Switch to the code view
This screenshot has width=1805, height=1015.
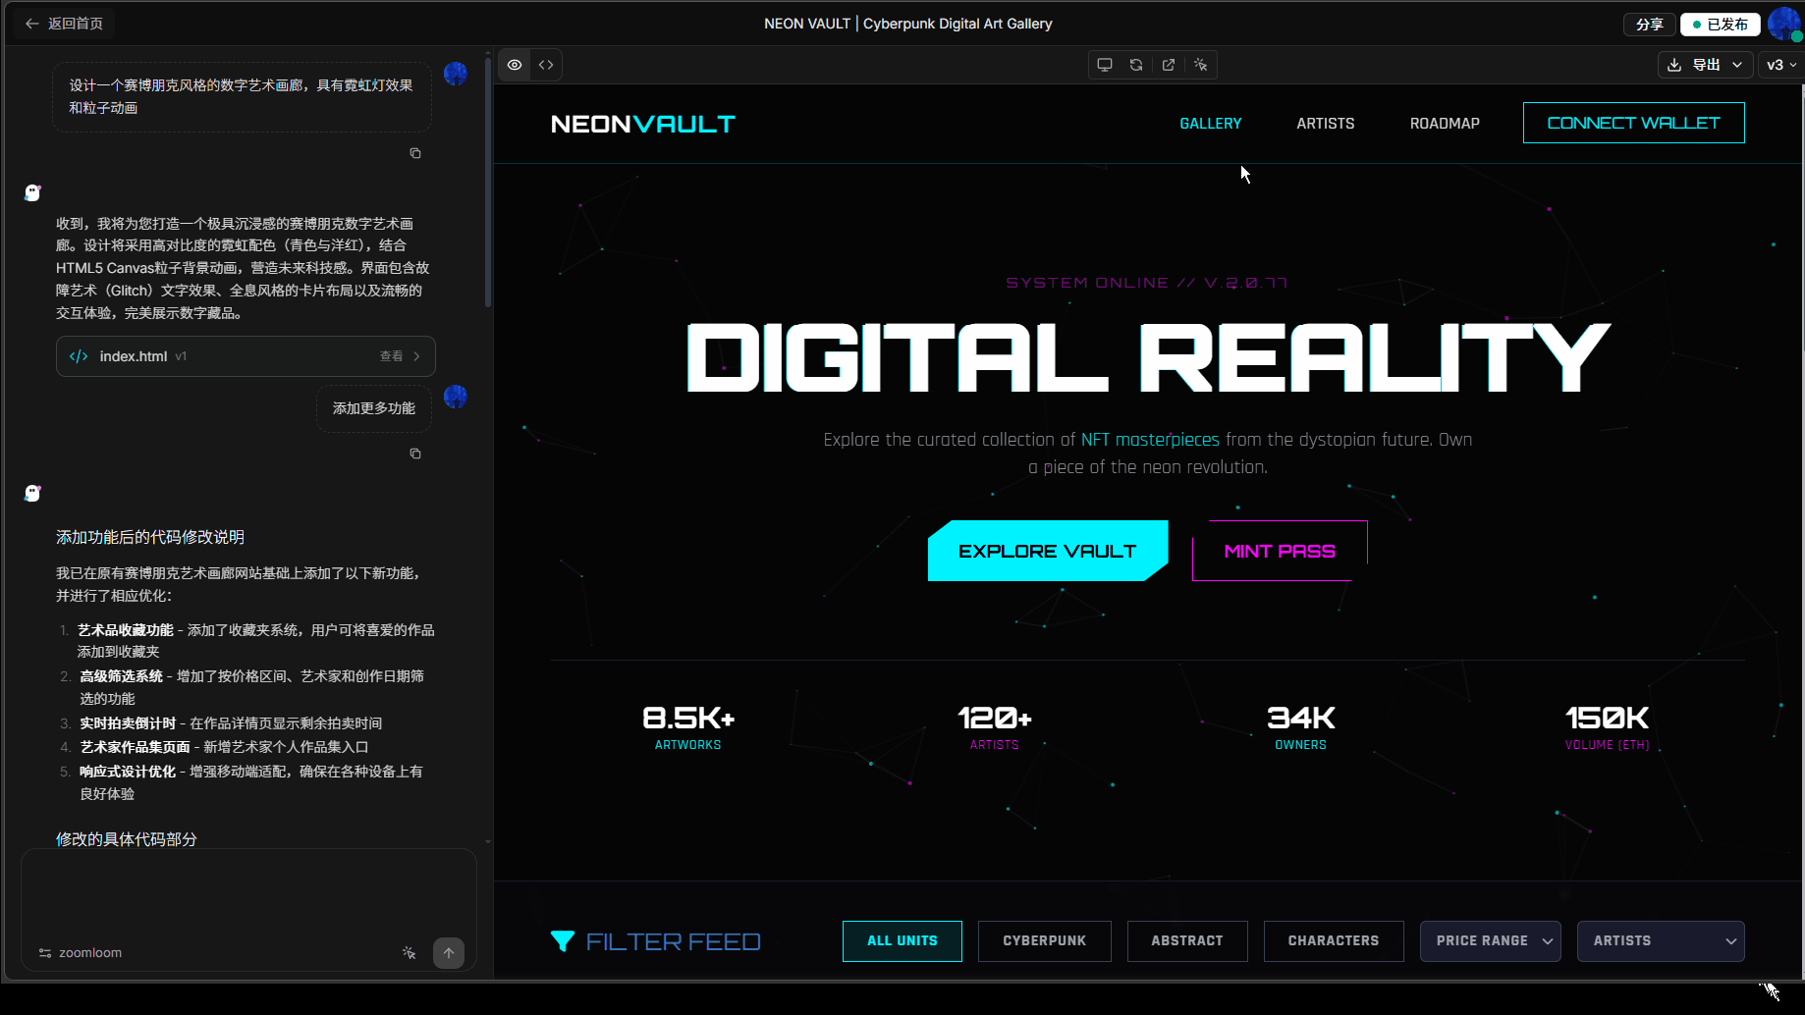546,65
